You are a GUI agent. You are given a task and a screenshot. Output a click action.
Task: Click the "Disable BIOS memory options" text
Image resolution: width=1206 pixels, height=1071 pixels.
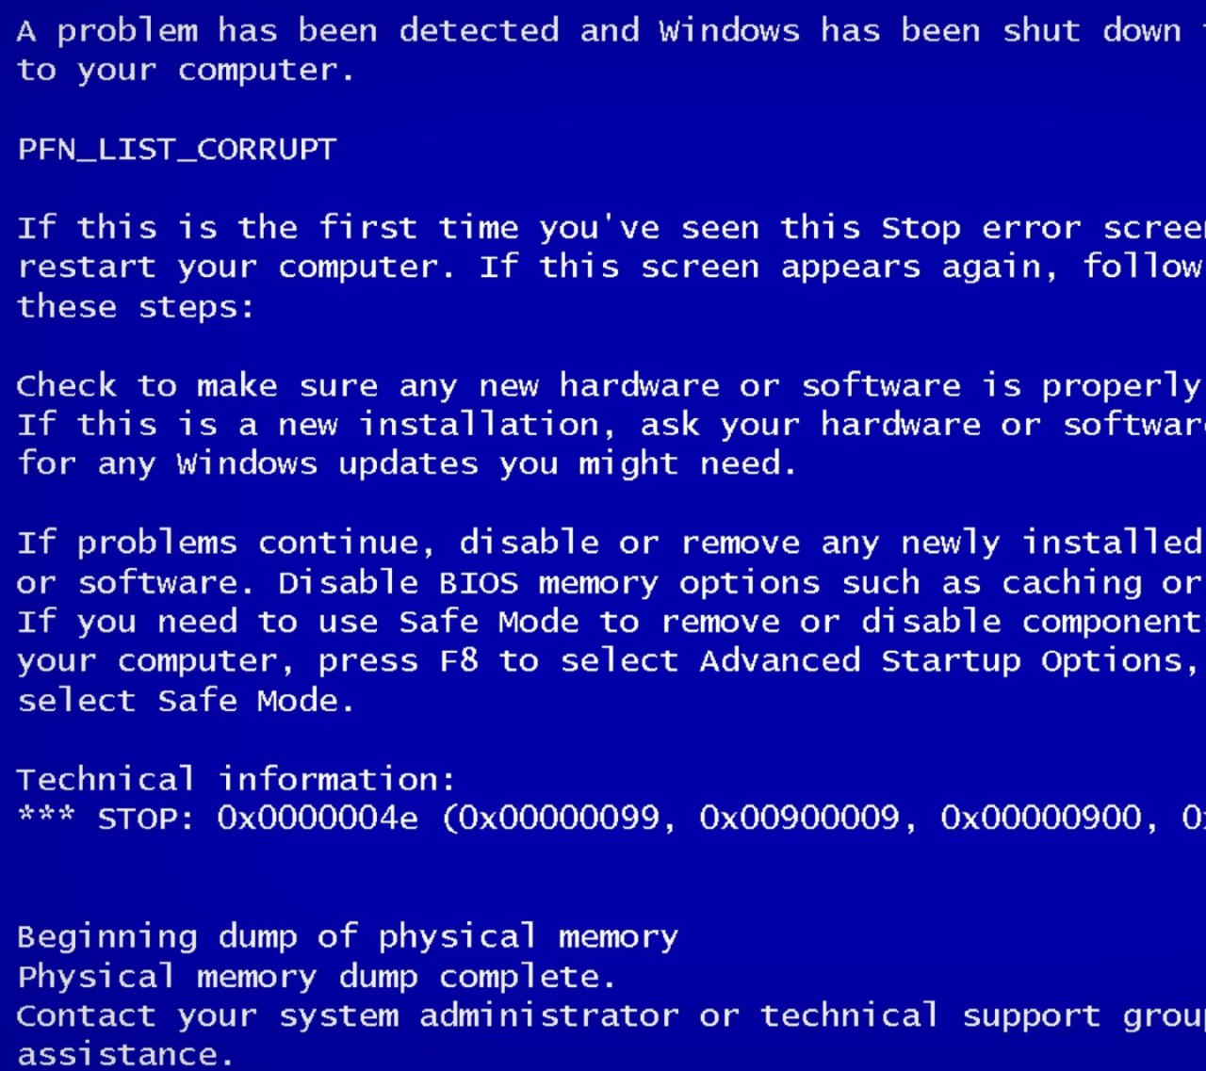467,582
